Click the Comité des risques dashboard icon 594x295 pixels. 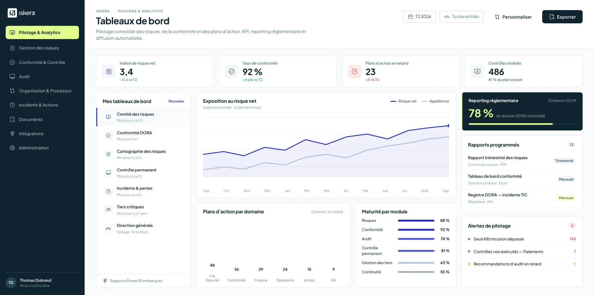point(108,117)
